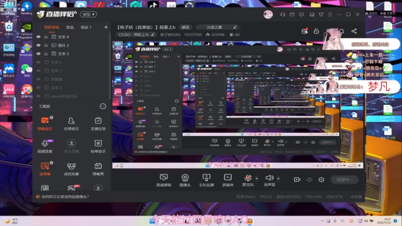Open the 类型 type dropdown beside logo

(x=88, y=15)
